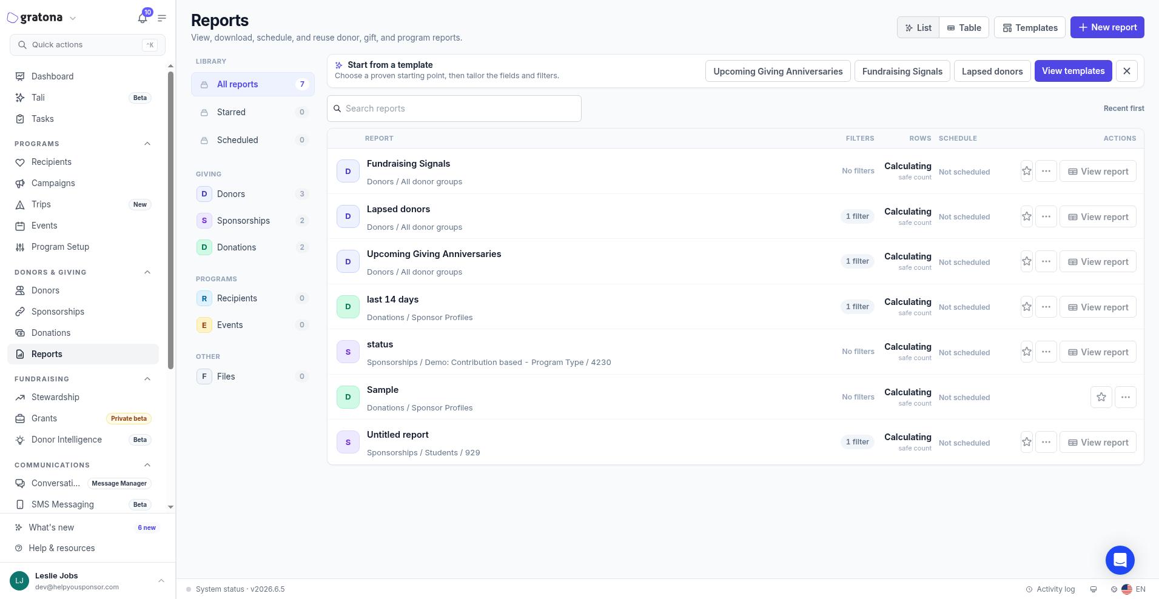
Task: Open more actions for Sample report
Action: (x=1125, y=397)
